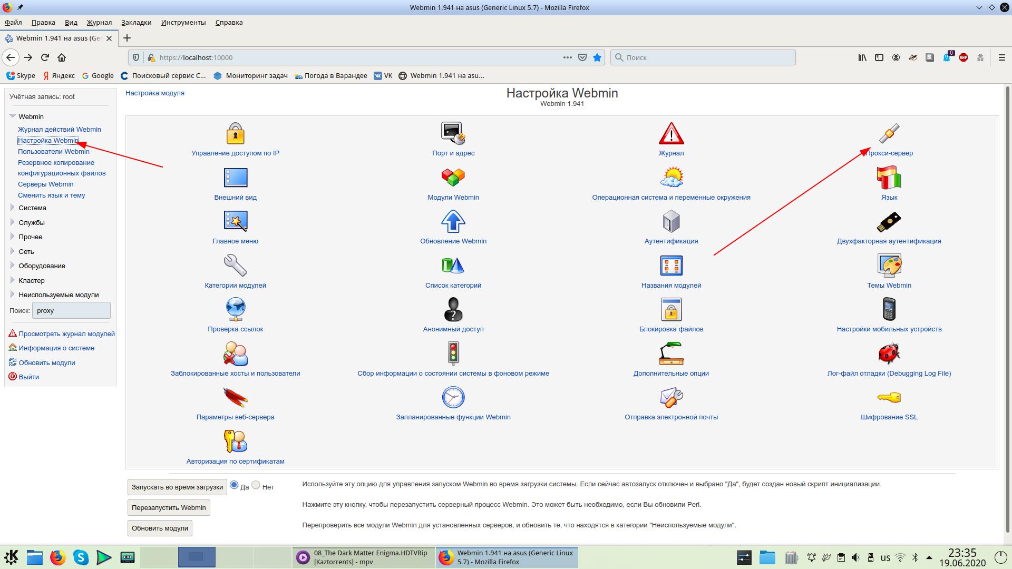The width and height of the screenshot is (1012, 569).
Task: Open the Upgrade Webmin blue arrow icon
Action: (x=453, y=222)
